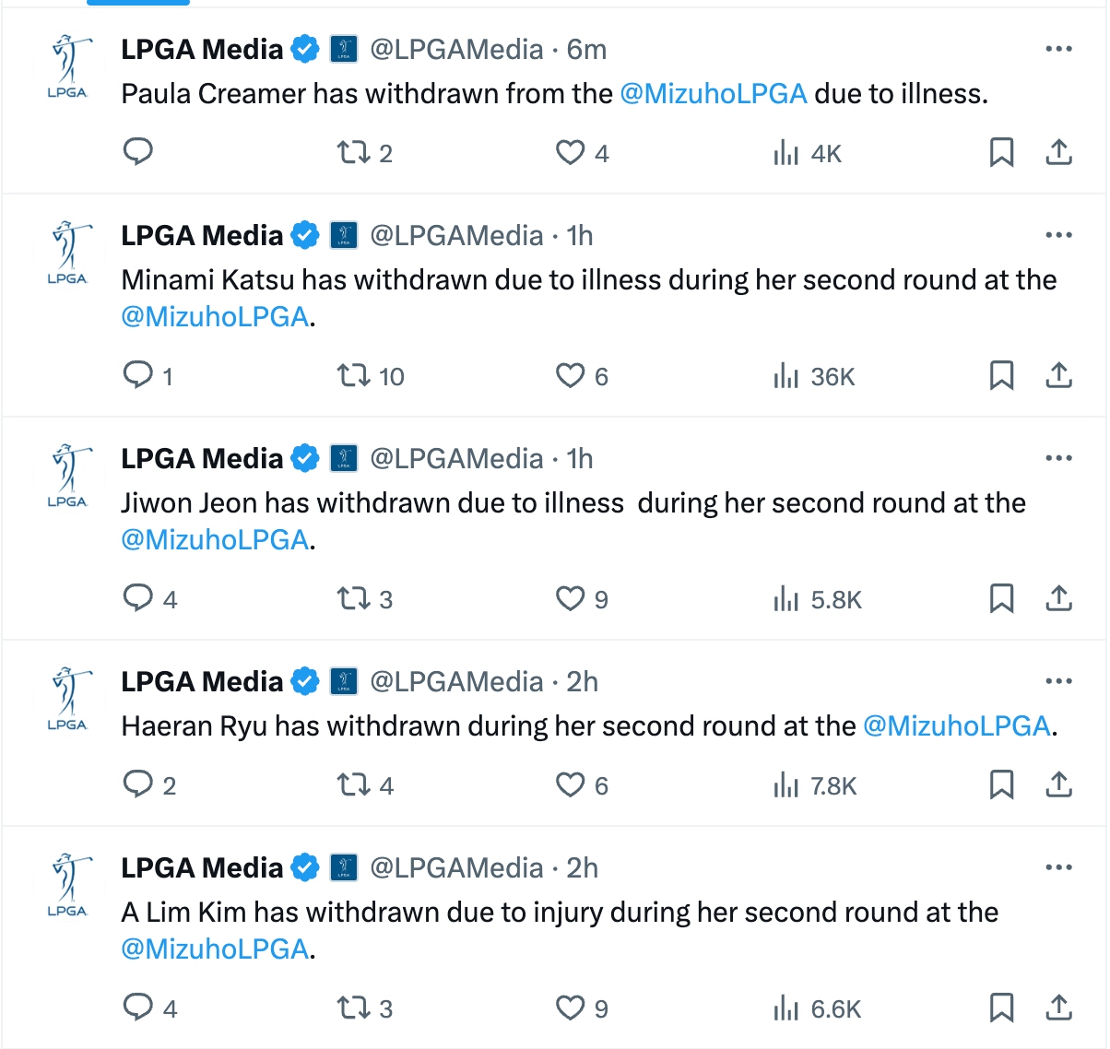The height and width of the screenshot is (1049, 1110).
Task: Click LPGA Media name on Minami Katsu tweet
Action: (202, 236)
